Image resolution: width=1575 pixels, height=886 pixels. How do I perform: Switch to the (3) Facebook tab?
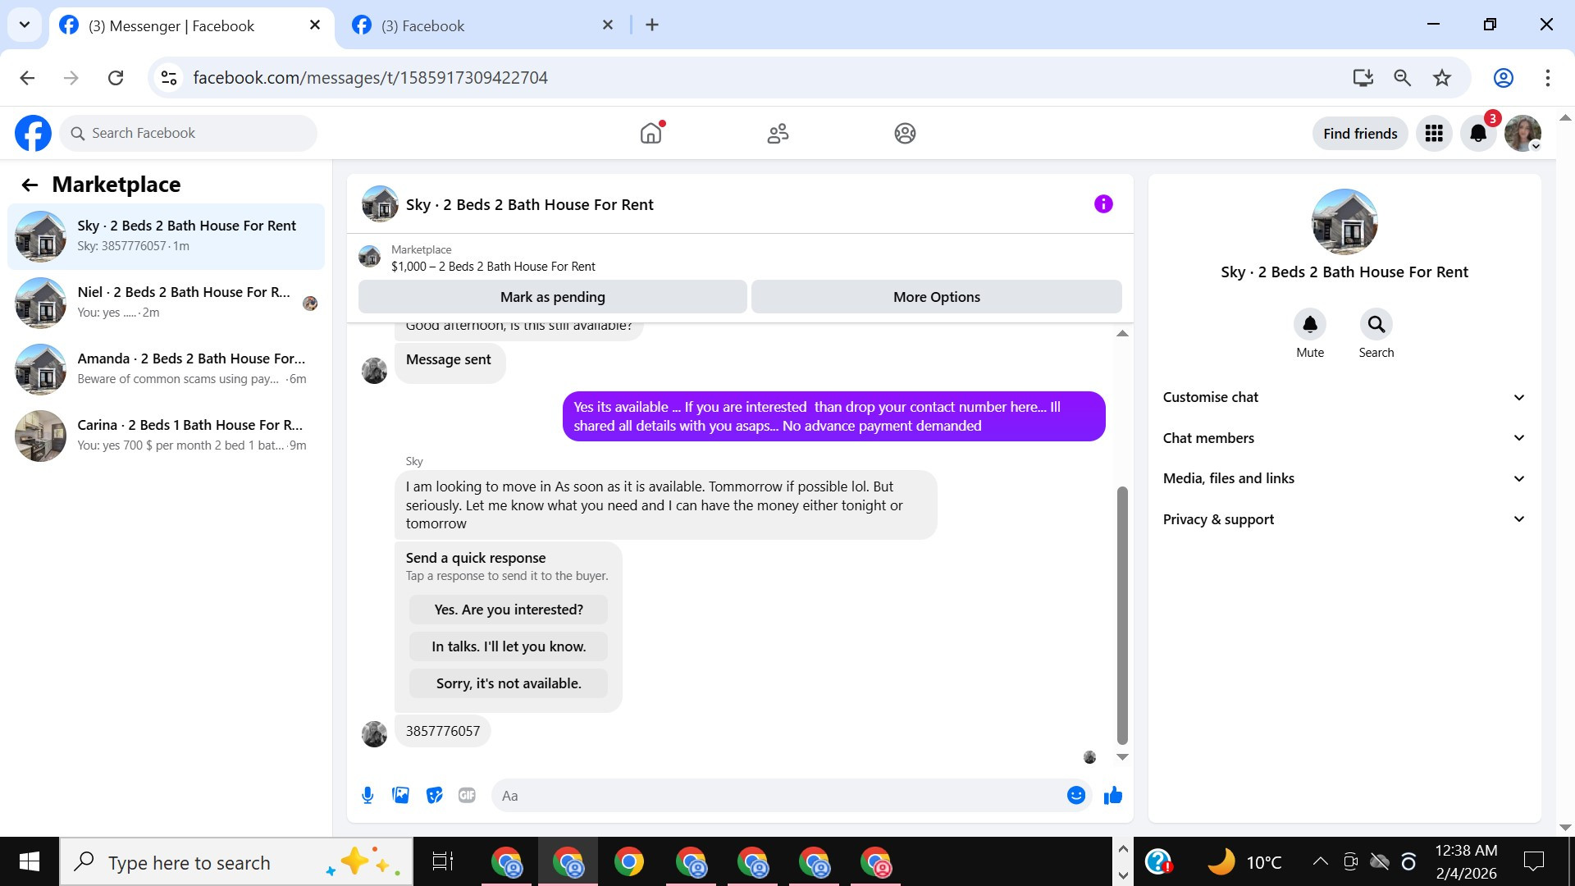click(x=422, y=25)
